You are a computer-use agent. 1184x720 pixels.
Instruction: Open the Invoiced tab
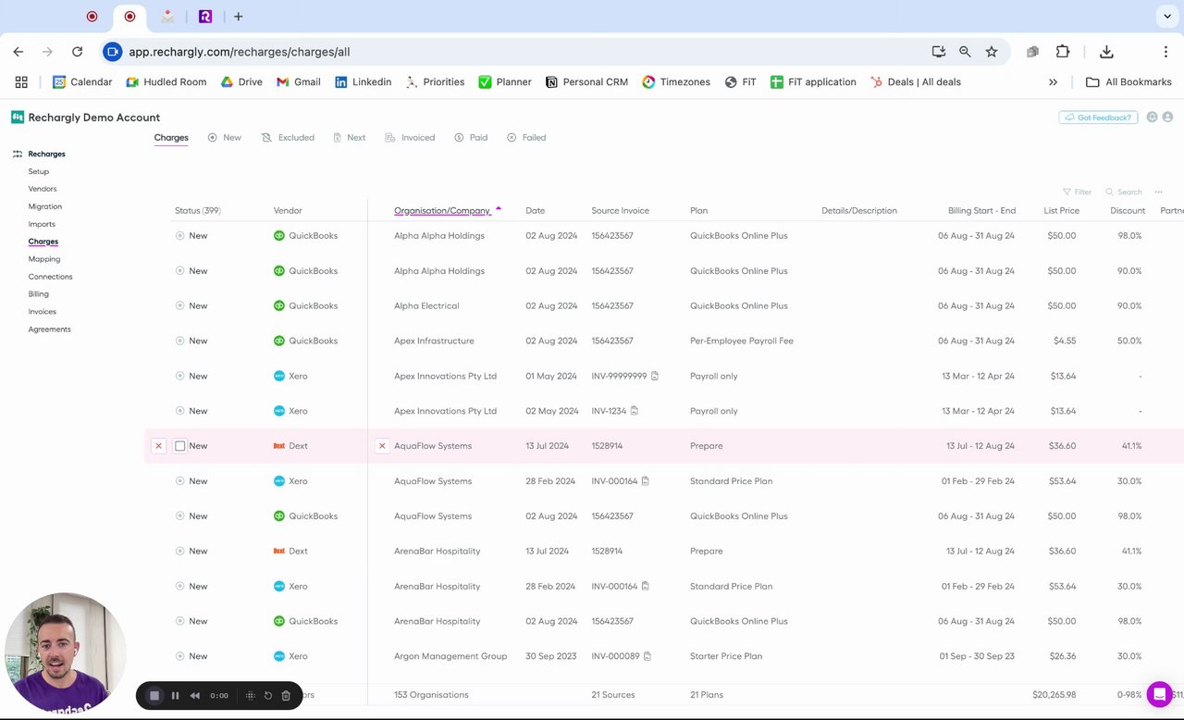click(x=410, y=138)
